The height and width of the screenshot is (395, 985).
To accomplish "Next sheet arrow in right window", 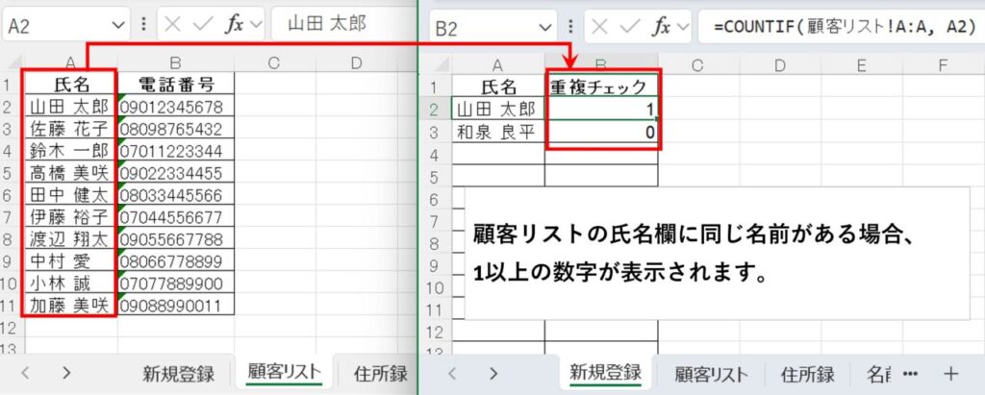I will [x=493, y=374].
